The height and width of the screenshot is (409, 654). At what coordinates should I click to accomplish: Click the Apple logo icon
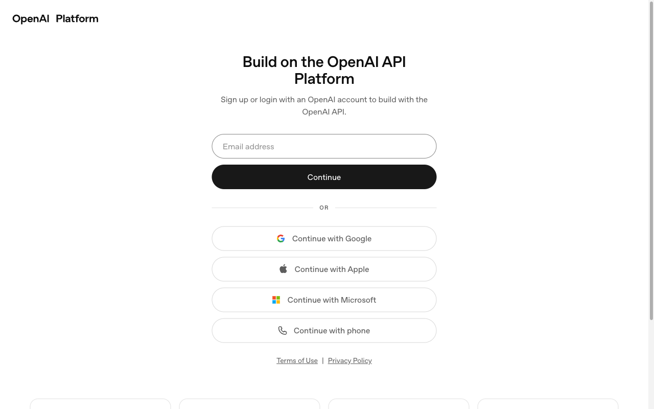(x=283, y=268)
